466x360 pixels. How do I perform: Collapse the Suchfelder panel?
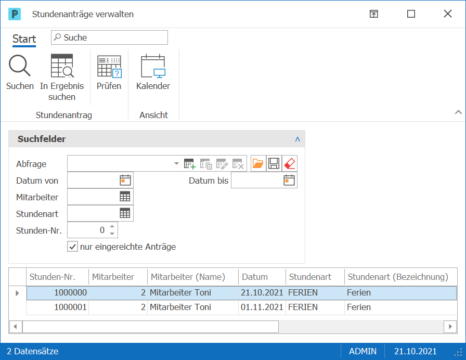297,139
